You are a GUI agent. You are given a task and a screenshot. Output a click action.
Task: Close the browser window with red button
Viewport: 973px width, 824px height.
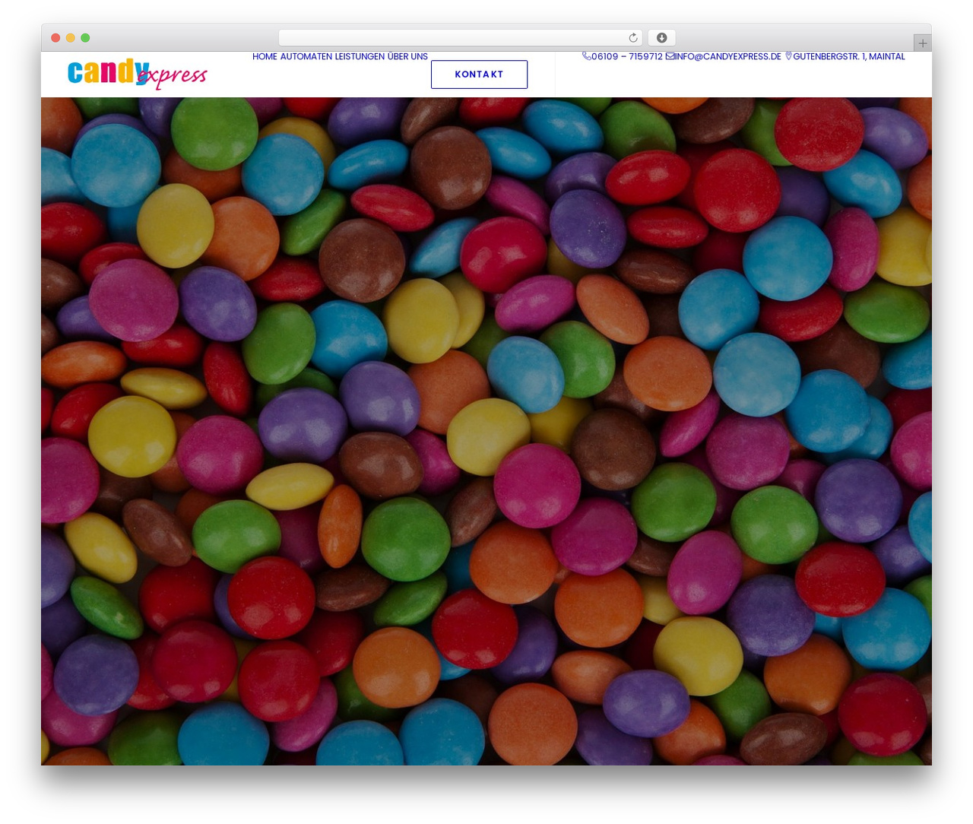pyautogui.click(x=55, y=38)
